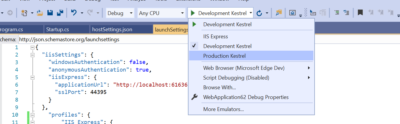Screen dimensions: 400x124
Task: Click the arrow beside the toolbar Development Kestrel button
Action: click(251, 13)
